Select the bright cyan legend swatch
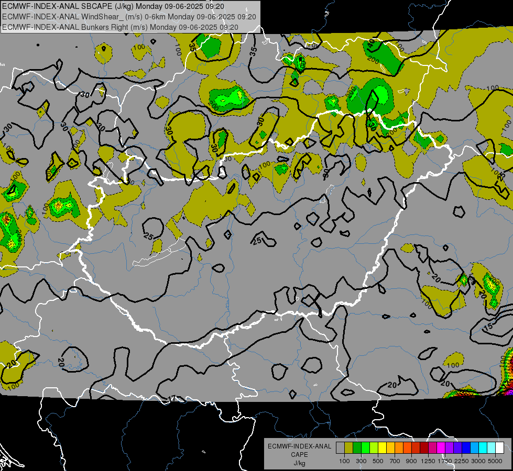This screenshot has height=471, width=513. (x=483, y=448)
